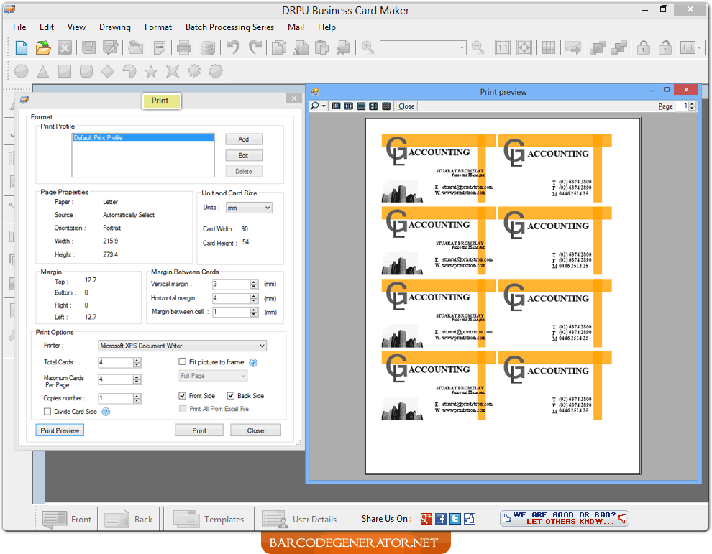Click the printer icon in toolbar
The height and width of the screenshot is (554, 712).
(x=184, y=47)
